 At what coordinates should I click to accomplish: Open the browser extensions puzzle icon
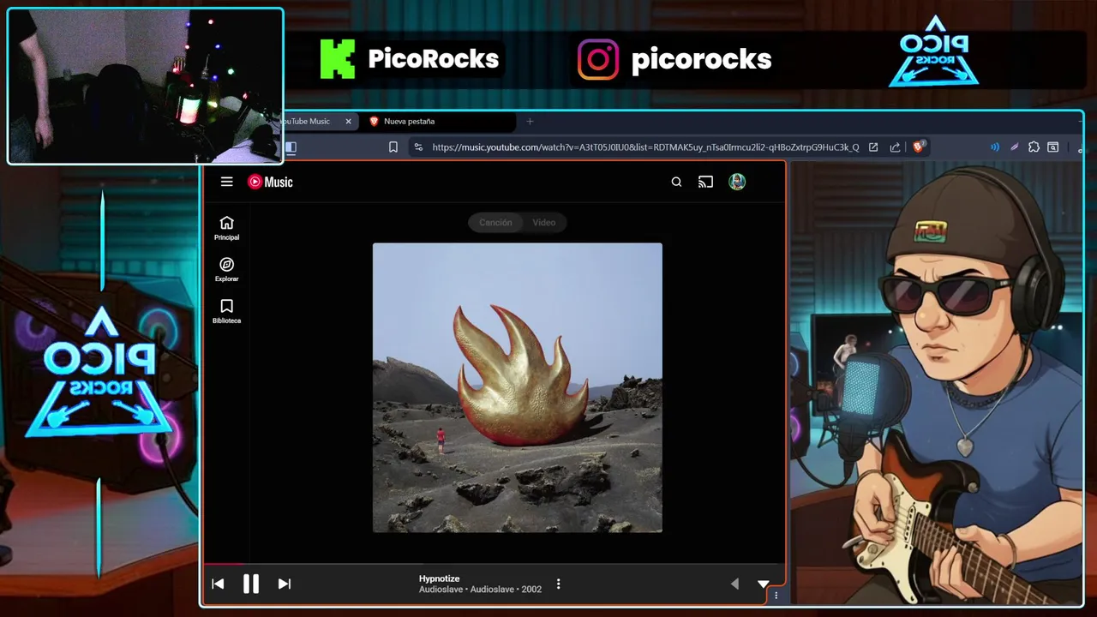click(x=1034, y=147)
